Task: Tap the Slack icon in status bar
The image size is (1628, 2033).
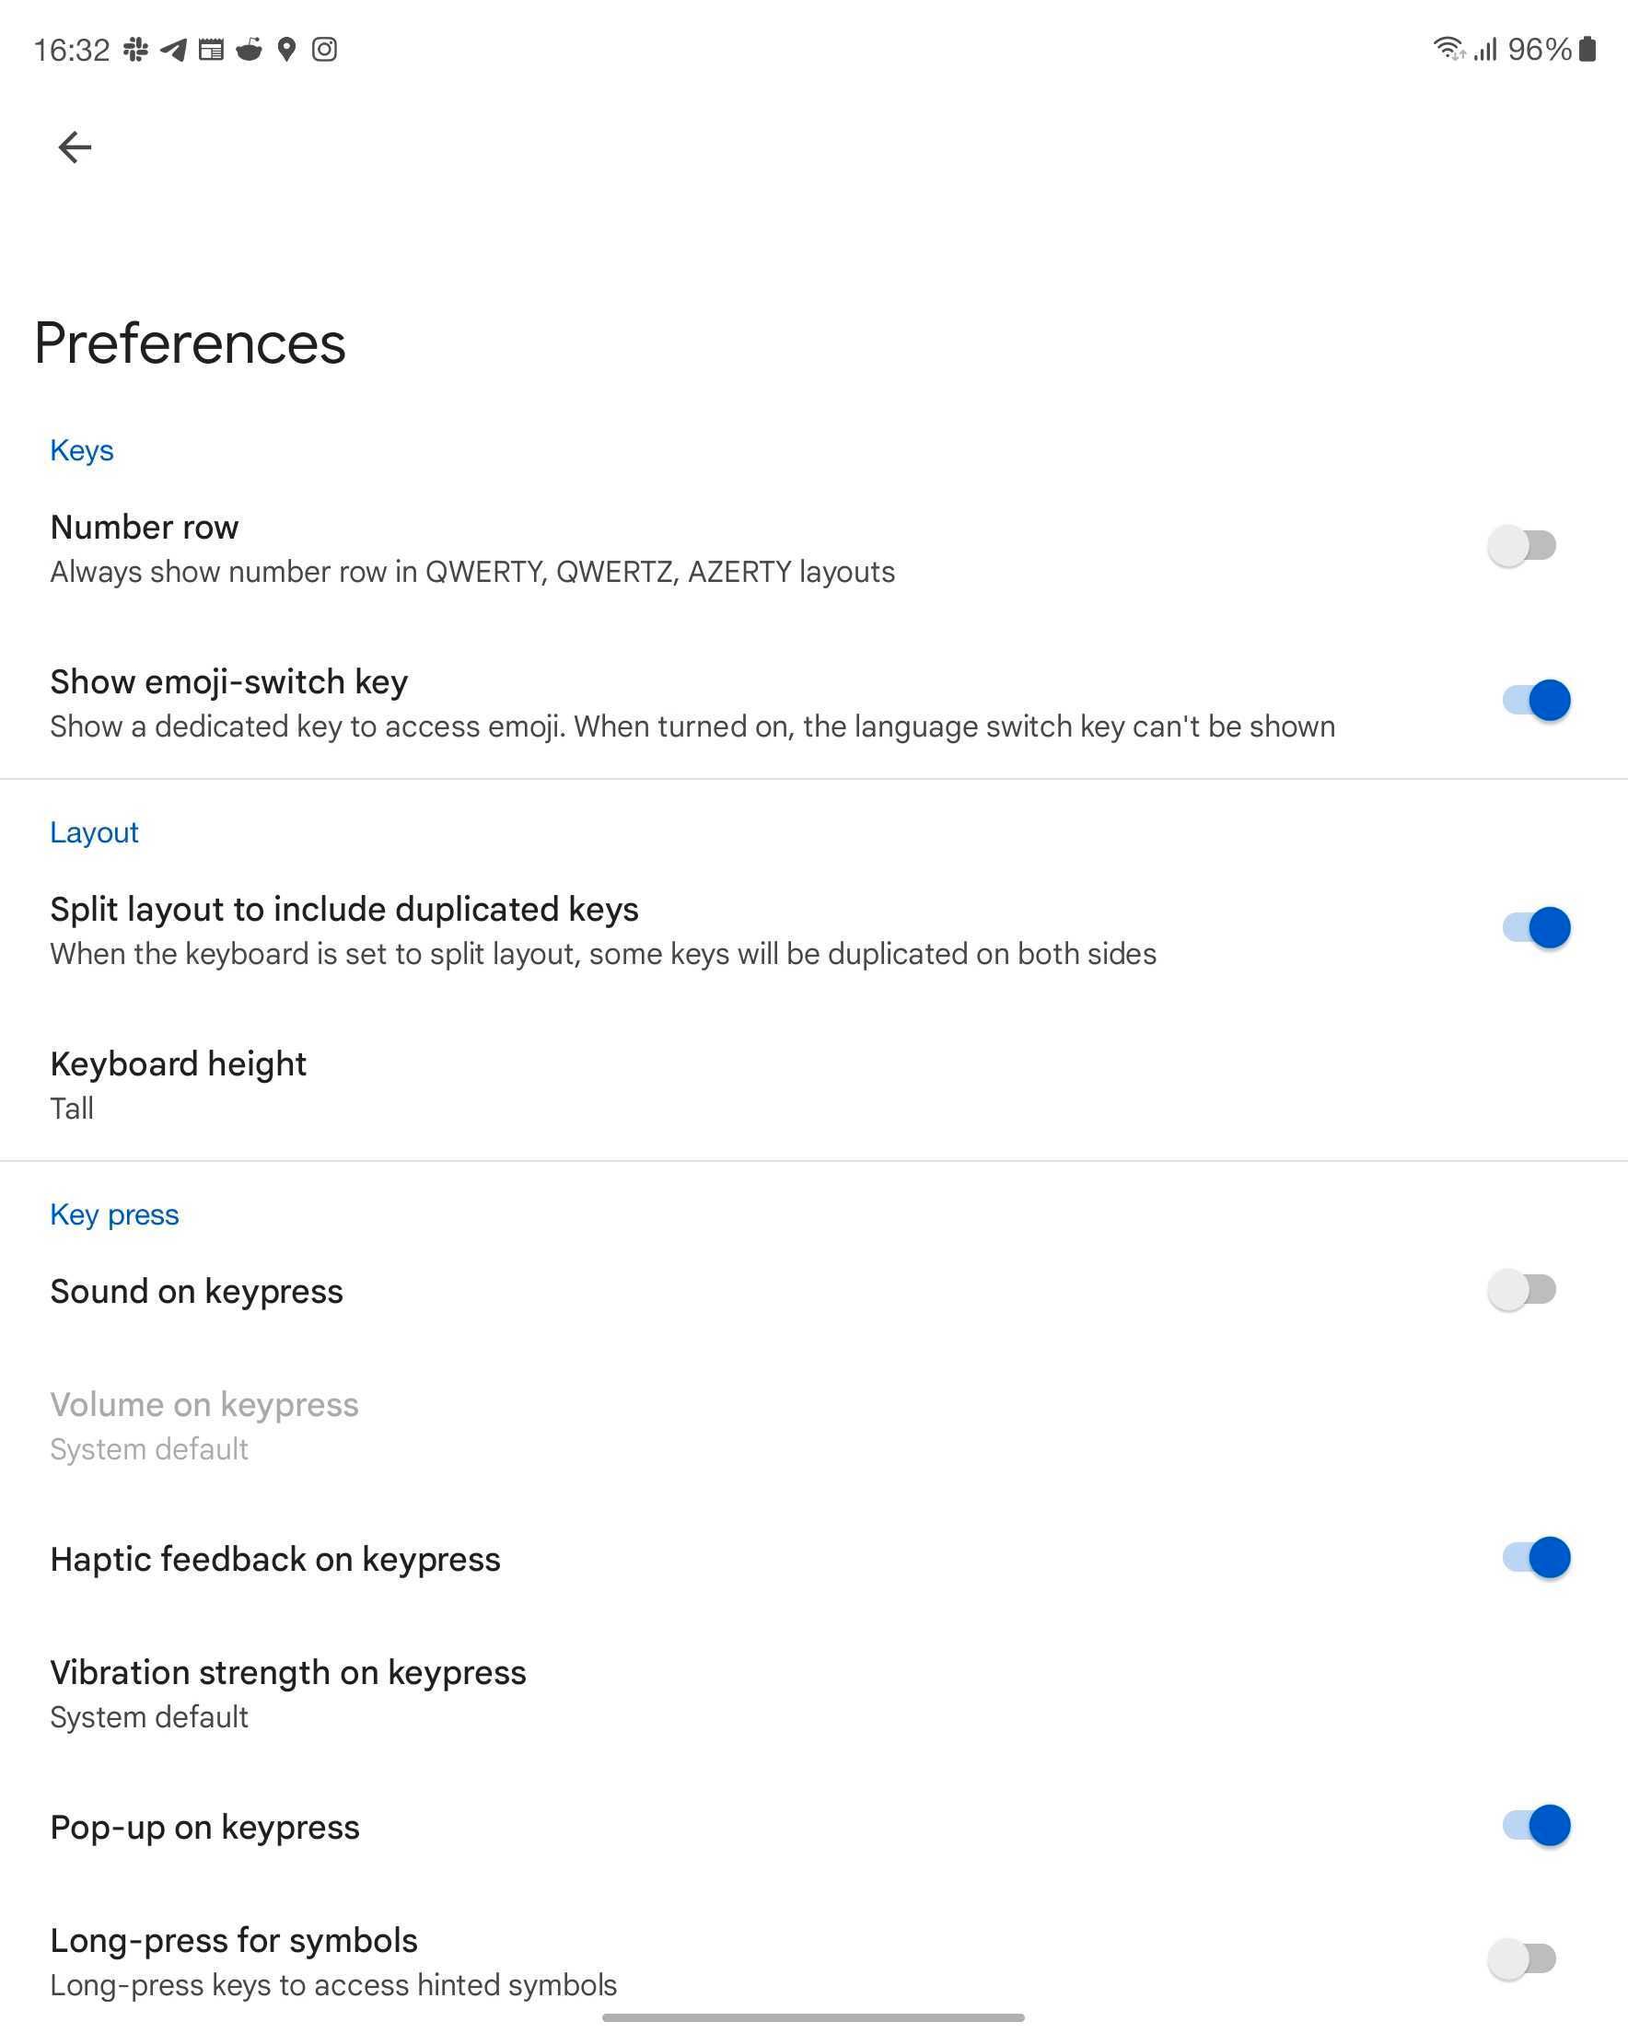Action: tap(136, 49)
